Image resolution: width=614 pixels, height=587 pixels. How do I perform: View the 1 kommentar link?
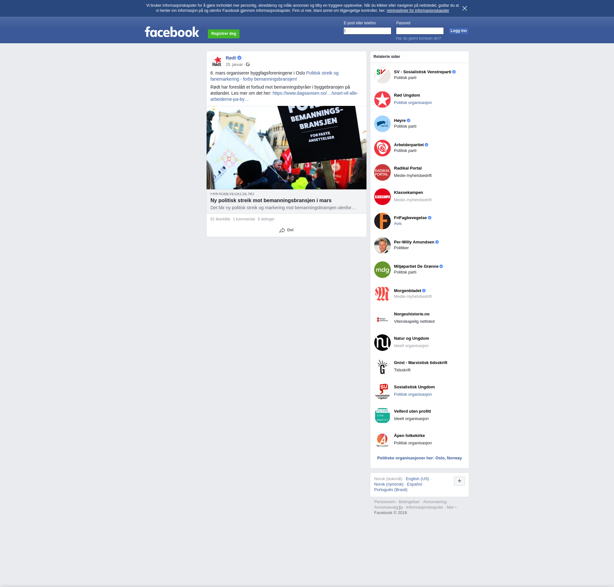[x=244, y=219]
